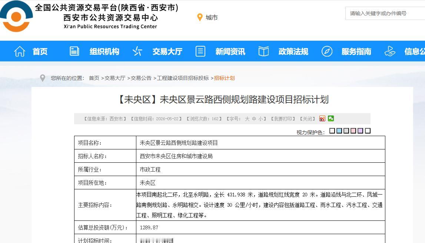Image resolution: width=425 pixels, height=243 pixels.
Task: Select the pink eye-protection color
Action: coord(353,131)
